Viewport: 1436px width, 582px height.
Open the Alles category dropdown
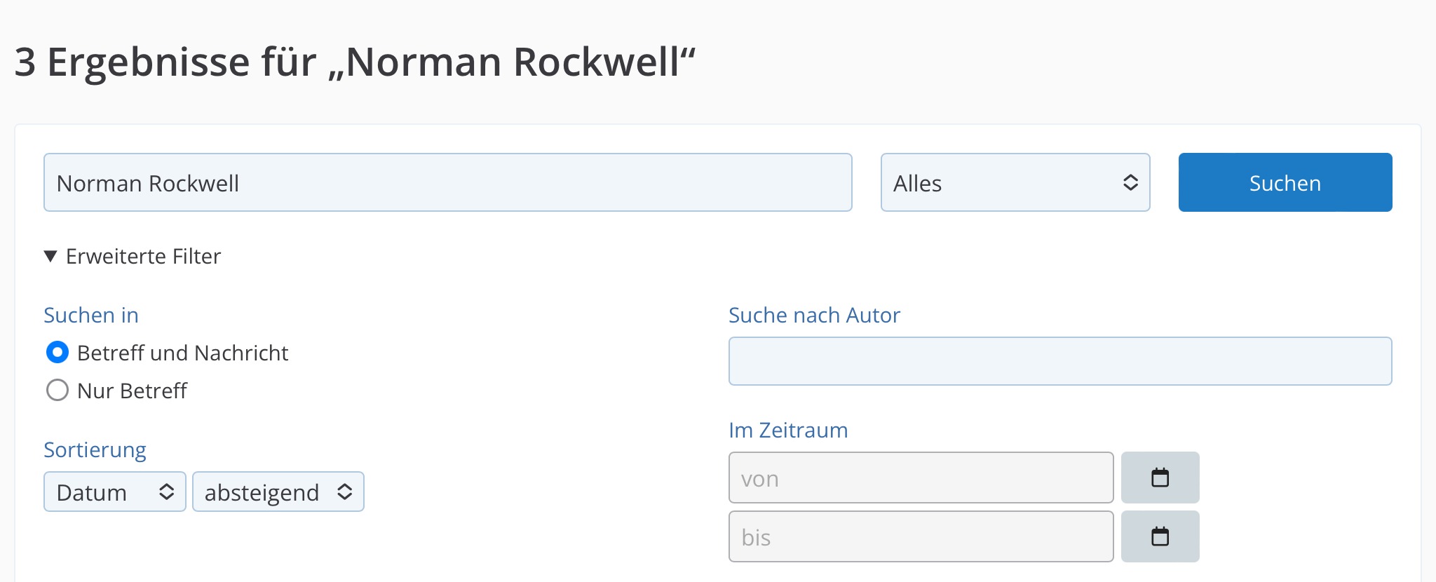[x=1015, y=182]
